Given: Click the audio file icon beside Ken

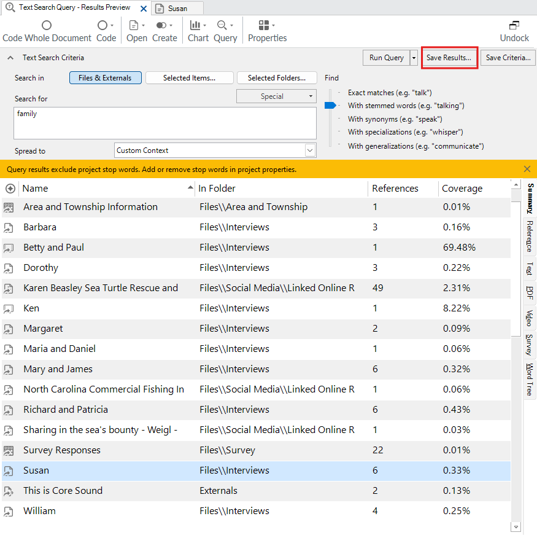Looking at the screenshot, I should tap(9, 309).
